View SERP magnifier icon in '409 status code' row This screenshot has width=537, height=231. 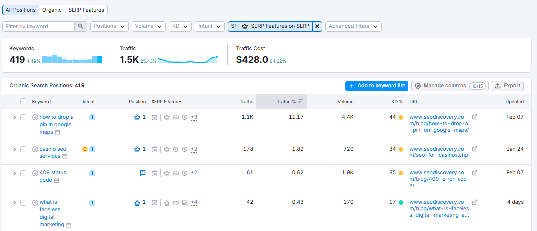[154, 173]
